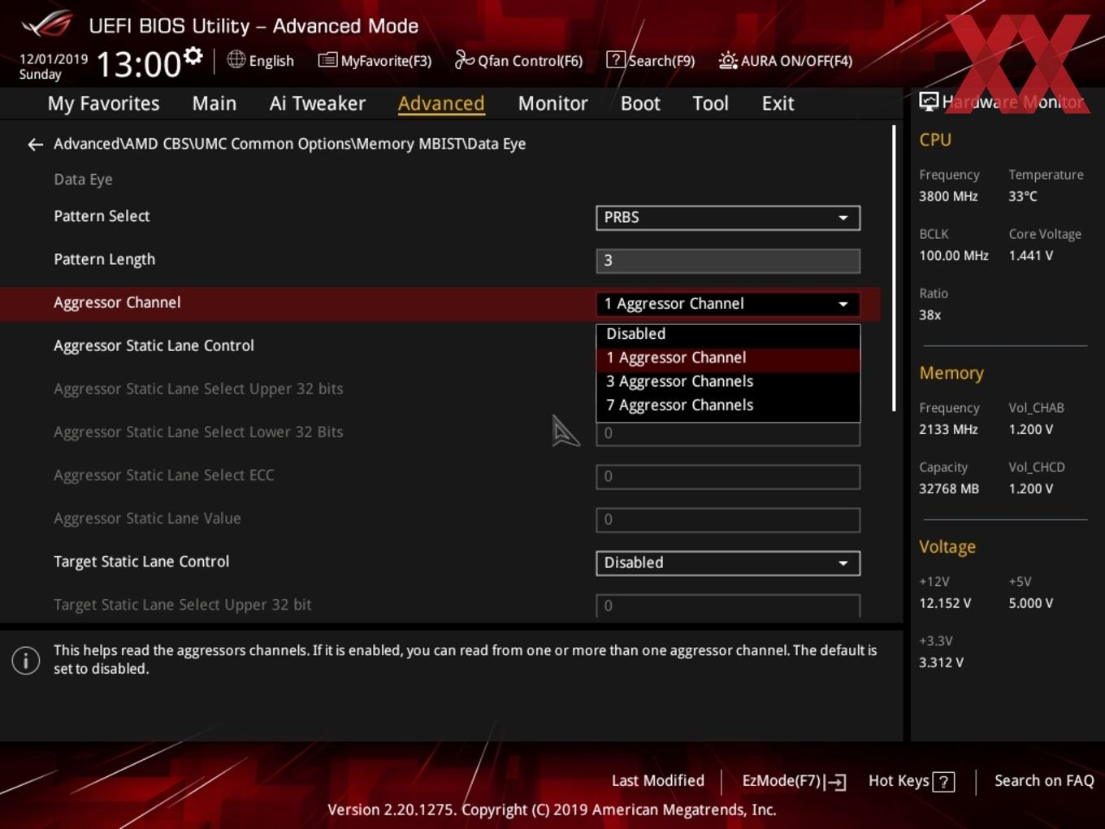Screen dimensions: 1105x829
Task: Click the Last Modified button
Action: 658,781
